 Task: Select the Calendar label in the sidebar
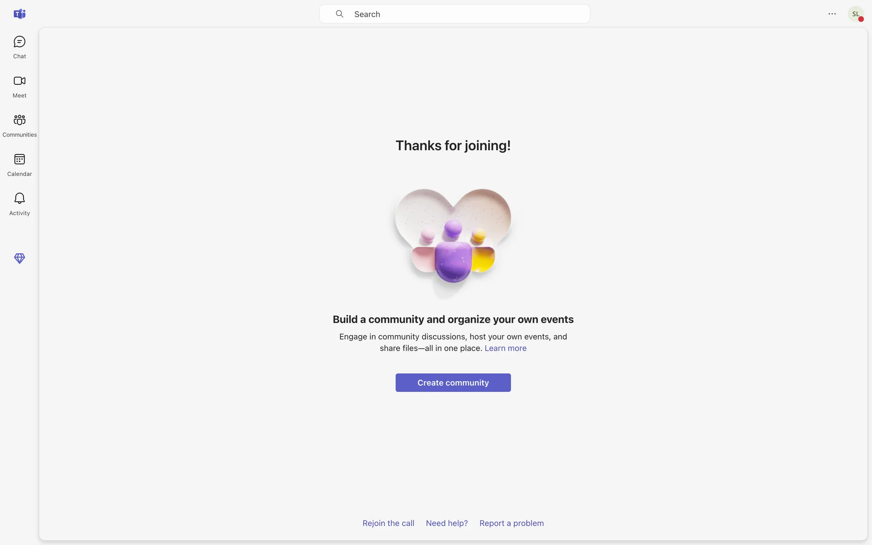coord(20,174)
